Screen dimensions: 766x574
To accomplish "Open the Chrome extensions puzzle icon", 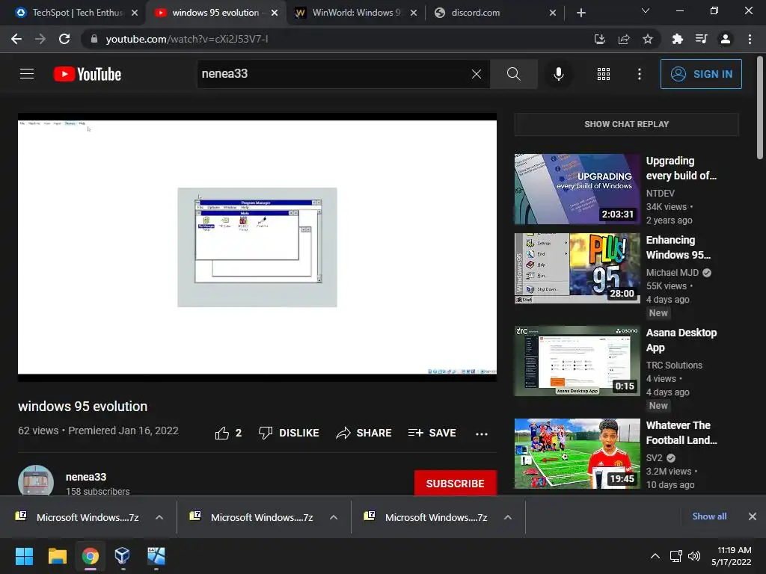I will 677,39.
